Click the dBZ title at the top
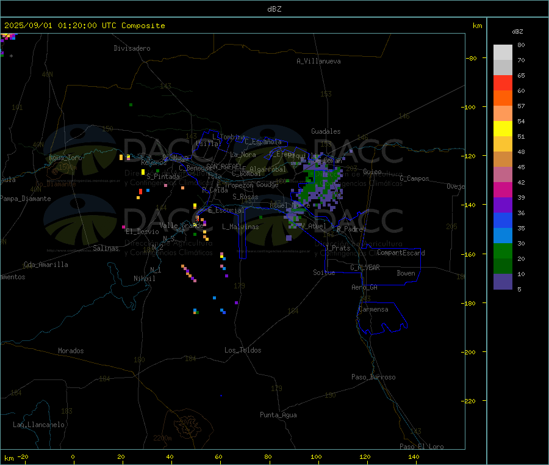The width and height of the screenshot is (549, 465). (274, 9)
